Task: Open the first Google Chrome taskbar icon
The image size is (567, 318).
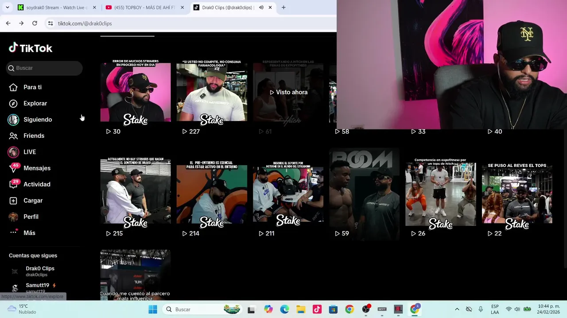Action: click(350, 310)
